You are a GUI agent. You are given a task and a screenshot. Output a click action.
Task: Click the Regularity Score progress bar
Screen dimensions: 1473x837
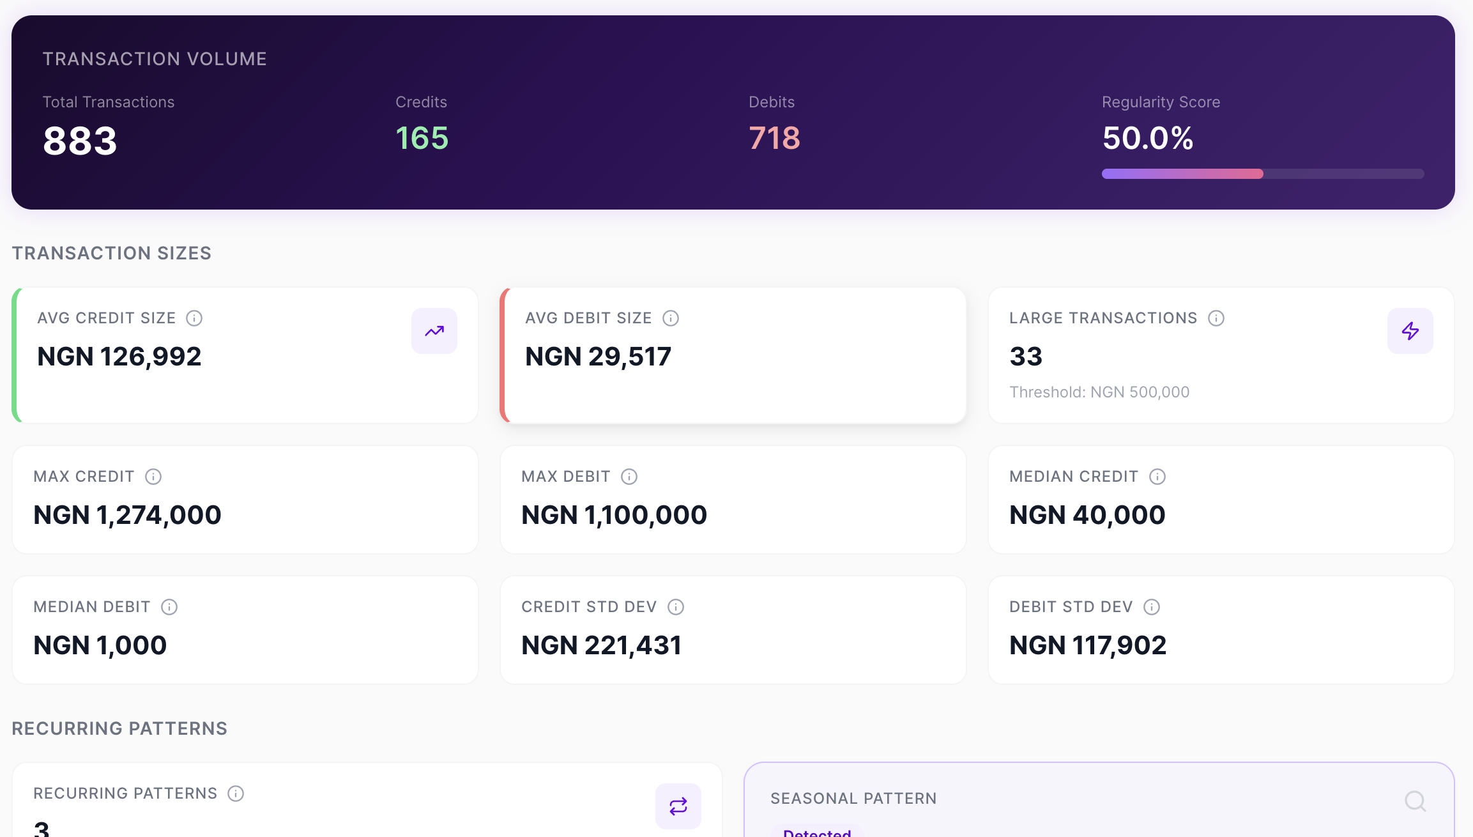click(1263, 174)
